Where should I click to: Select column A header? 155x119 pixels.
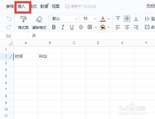(26, 43)
